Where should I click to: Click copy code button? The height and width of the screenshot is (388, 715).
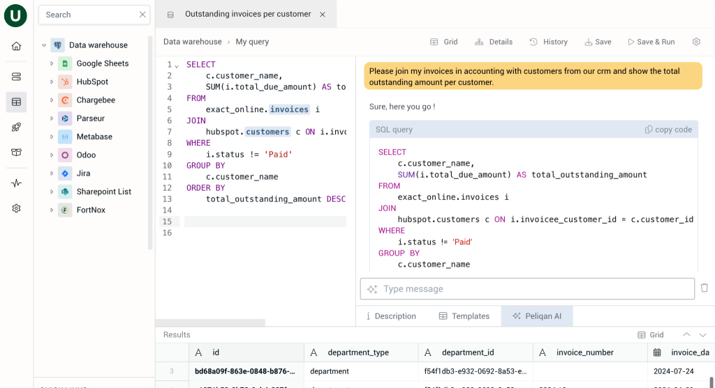point(668,130)
